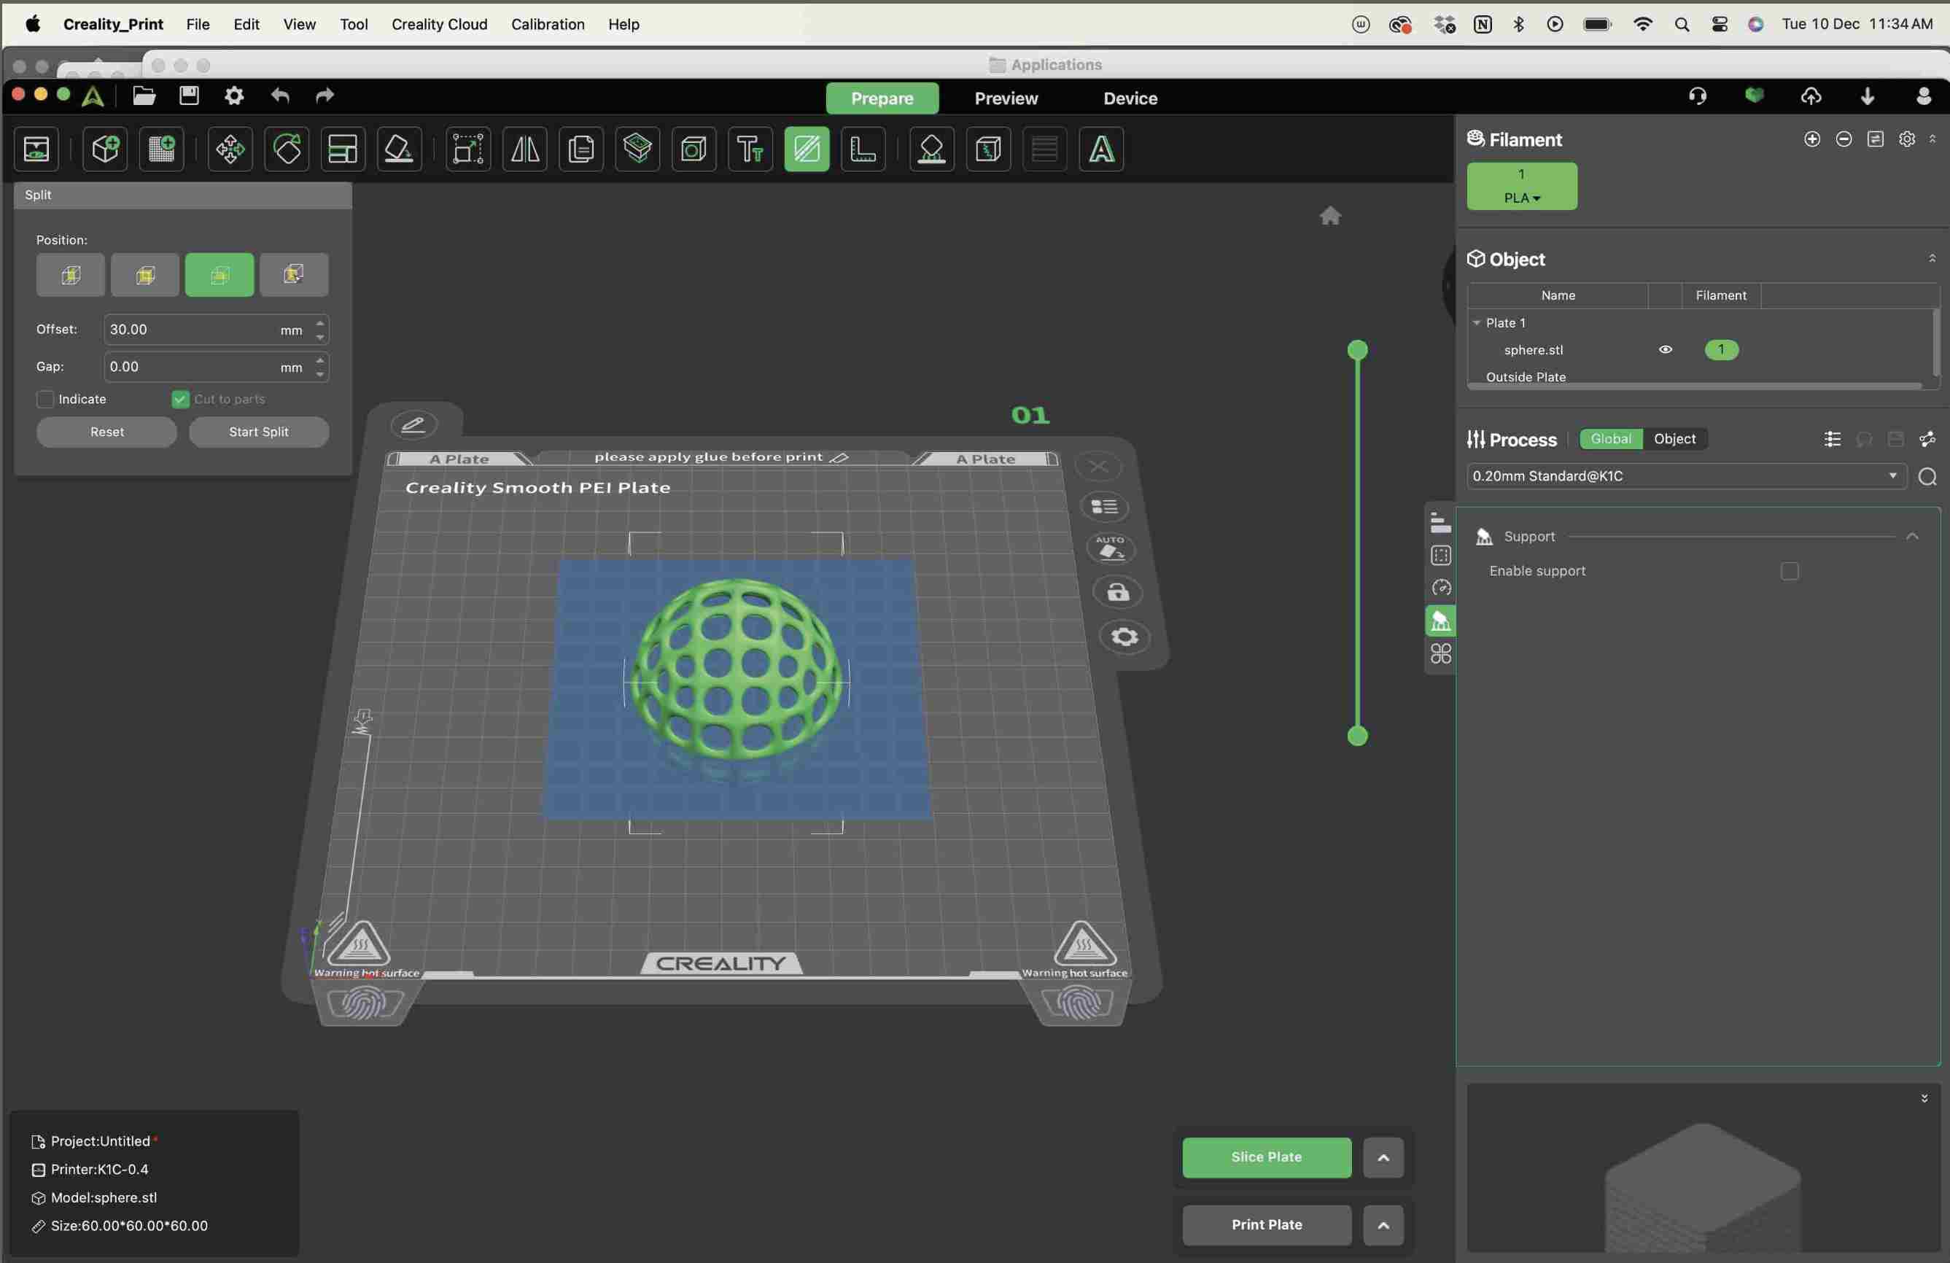Screen dimensions: 1950x1263
Task: Select the Text emboss tool
Action: coord(750,149)
